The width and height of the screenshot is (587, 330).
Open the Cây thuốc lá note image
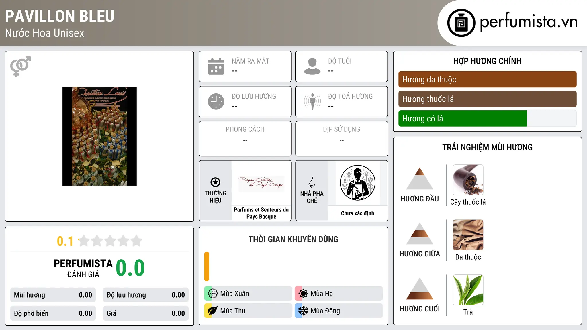468,180
